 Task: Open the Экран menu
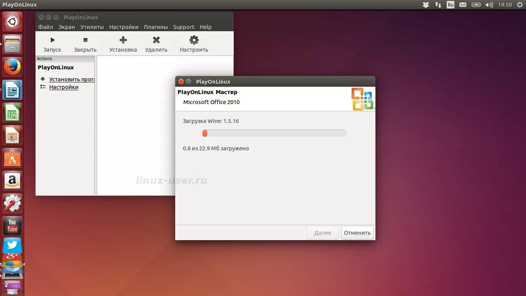point(67,27)
